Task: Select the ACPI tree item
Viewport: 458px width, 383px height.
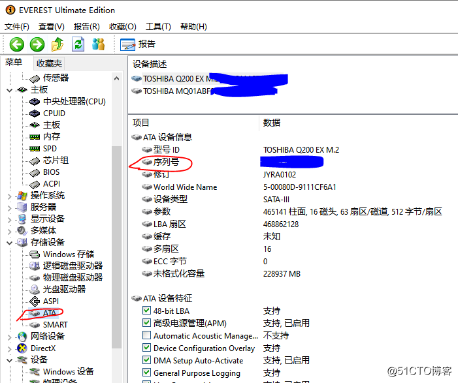Action: pyautogui.click(x=52, y=184)
